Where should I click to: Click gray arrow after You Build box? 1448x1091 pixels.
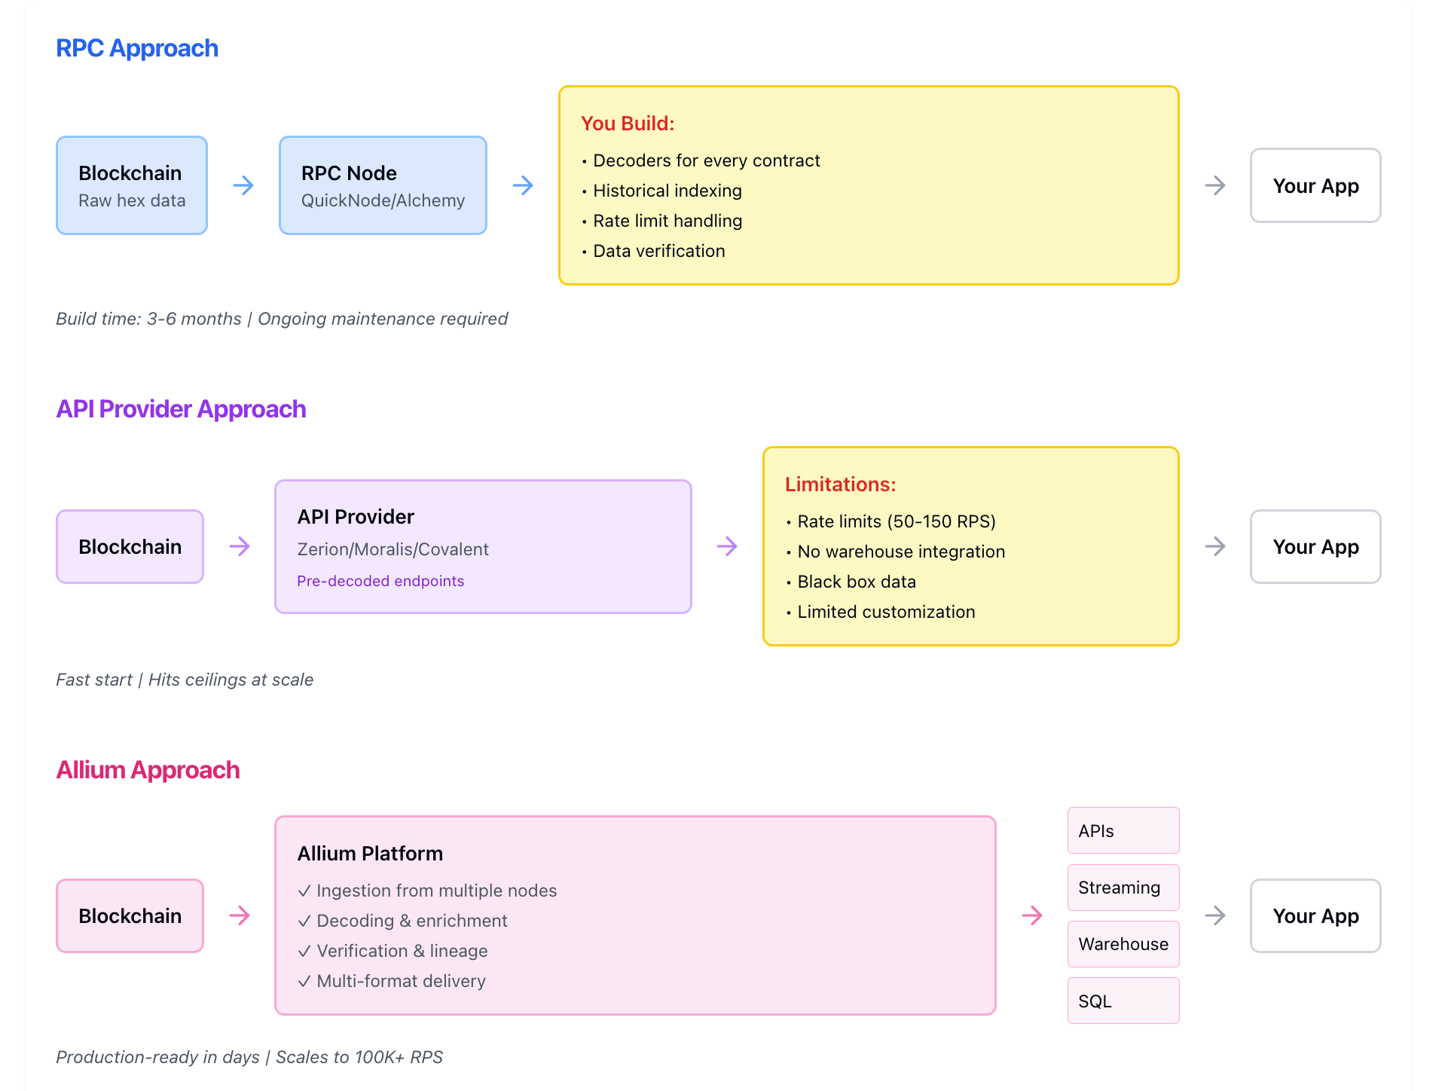click(1214, 185)
